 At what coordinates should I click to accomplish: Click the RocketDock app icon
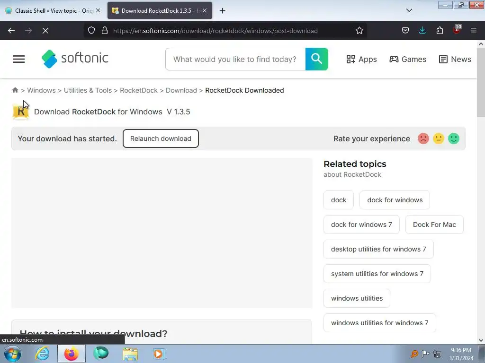pos(21,112)
